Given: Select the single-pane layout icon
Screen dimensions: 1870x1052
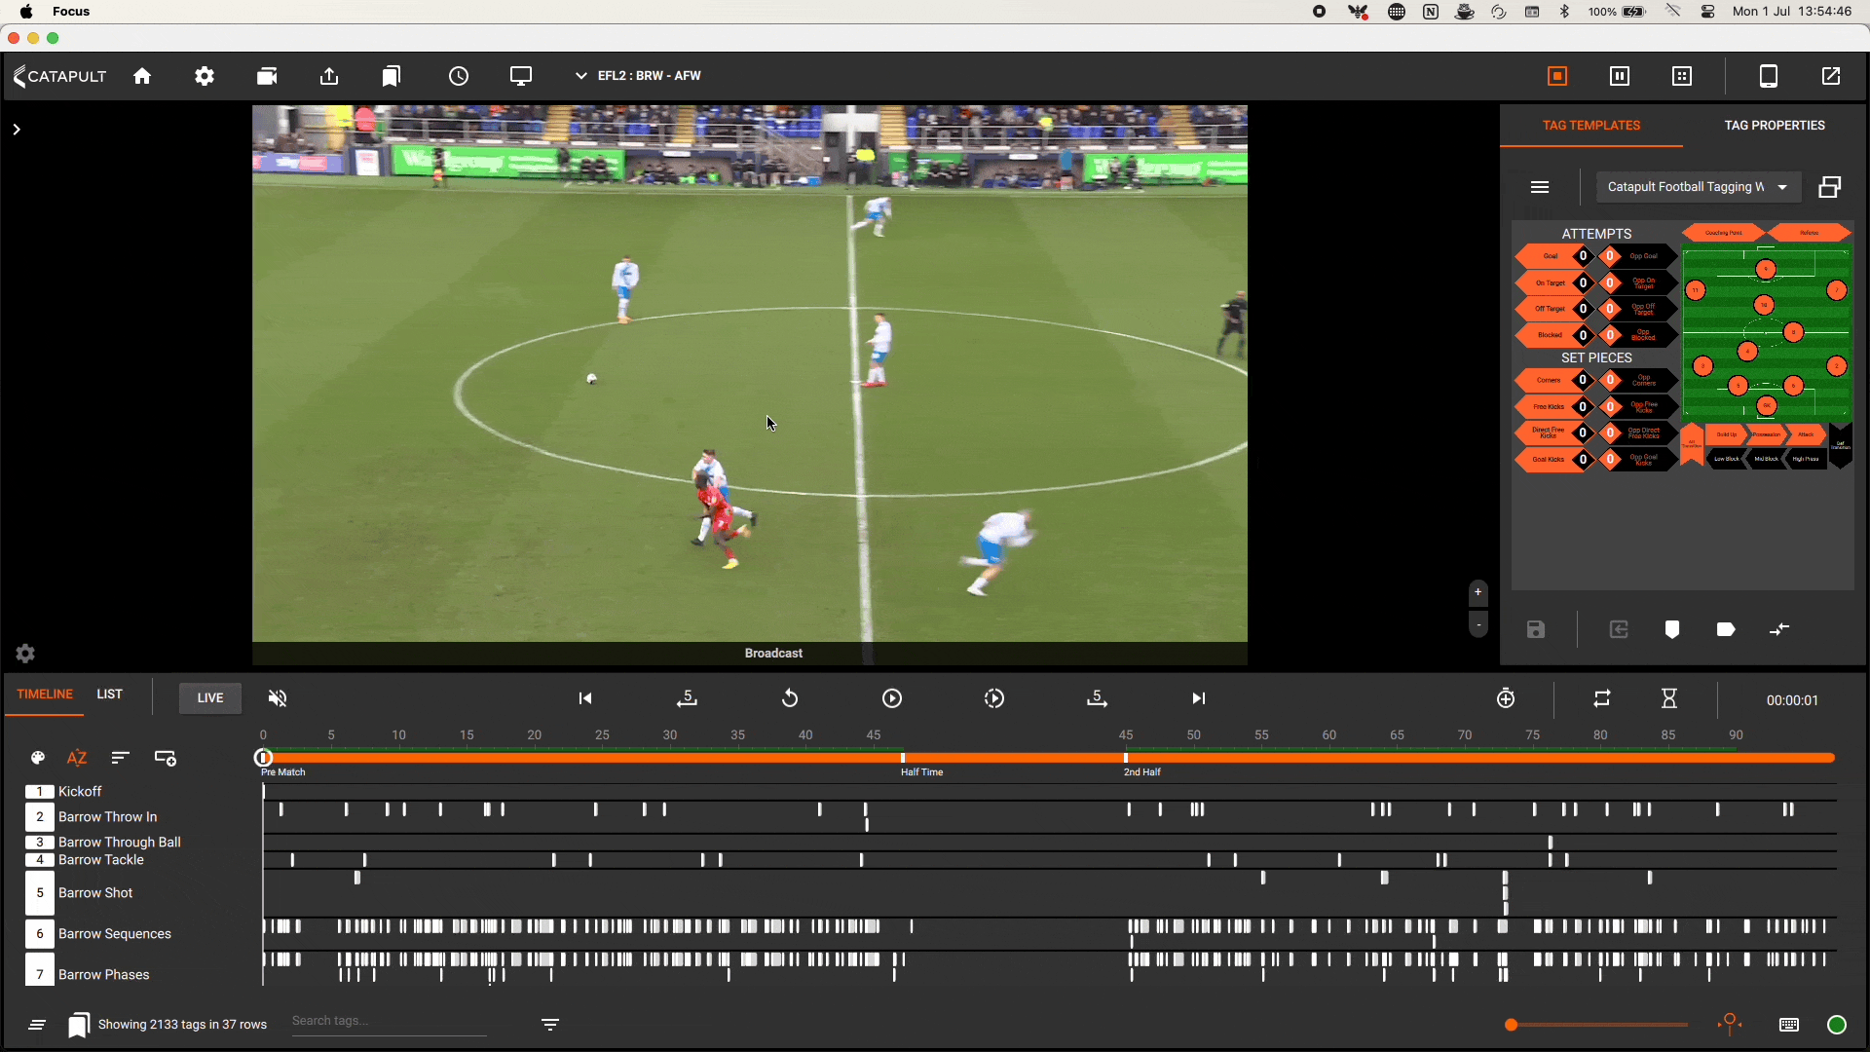Looking at the screenshot, I should (x=1557, y=76).
